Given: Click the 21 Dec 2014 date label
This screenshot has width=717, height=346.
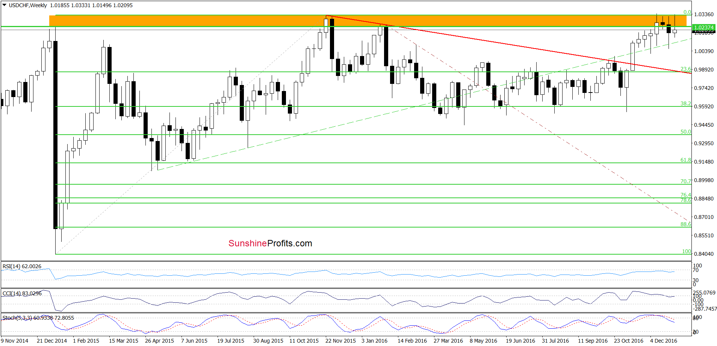Looking at the screenshot, I should coord(52,341).
